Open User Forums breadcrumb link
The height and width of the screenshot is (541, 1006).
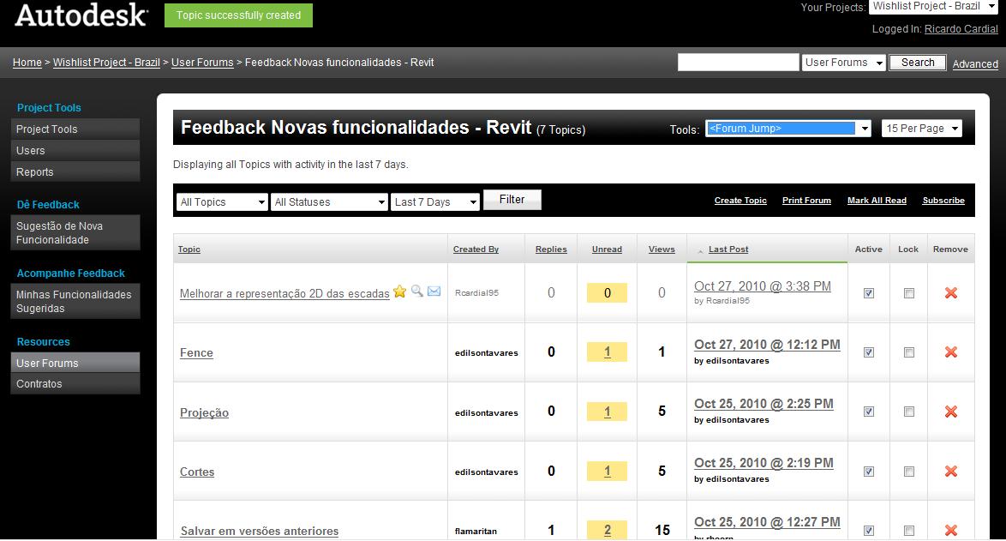pyautogui.click(x=202, y=63)
